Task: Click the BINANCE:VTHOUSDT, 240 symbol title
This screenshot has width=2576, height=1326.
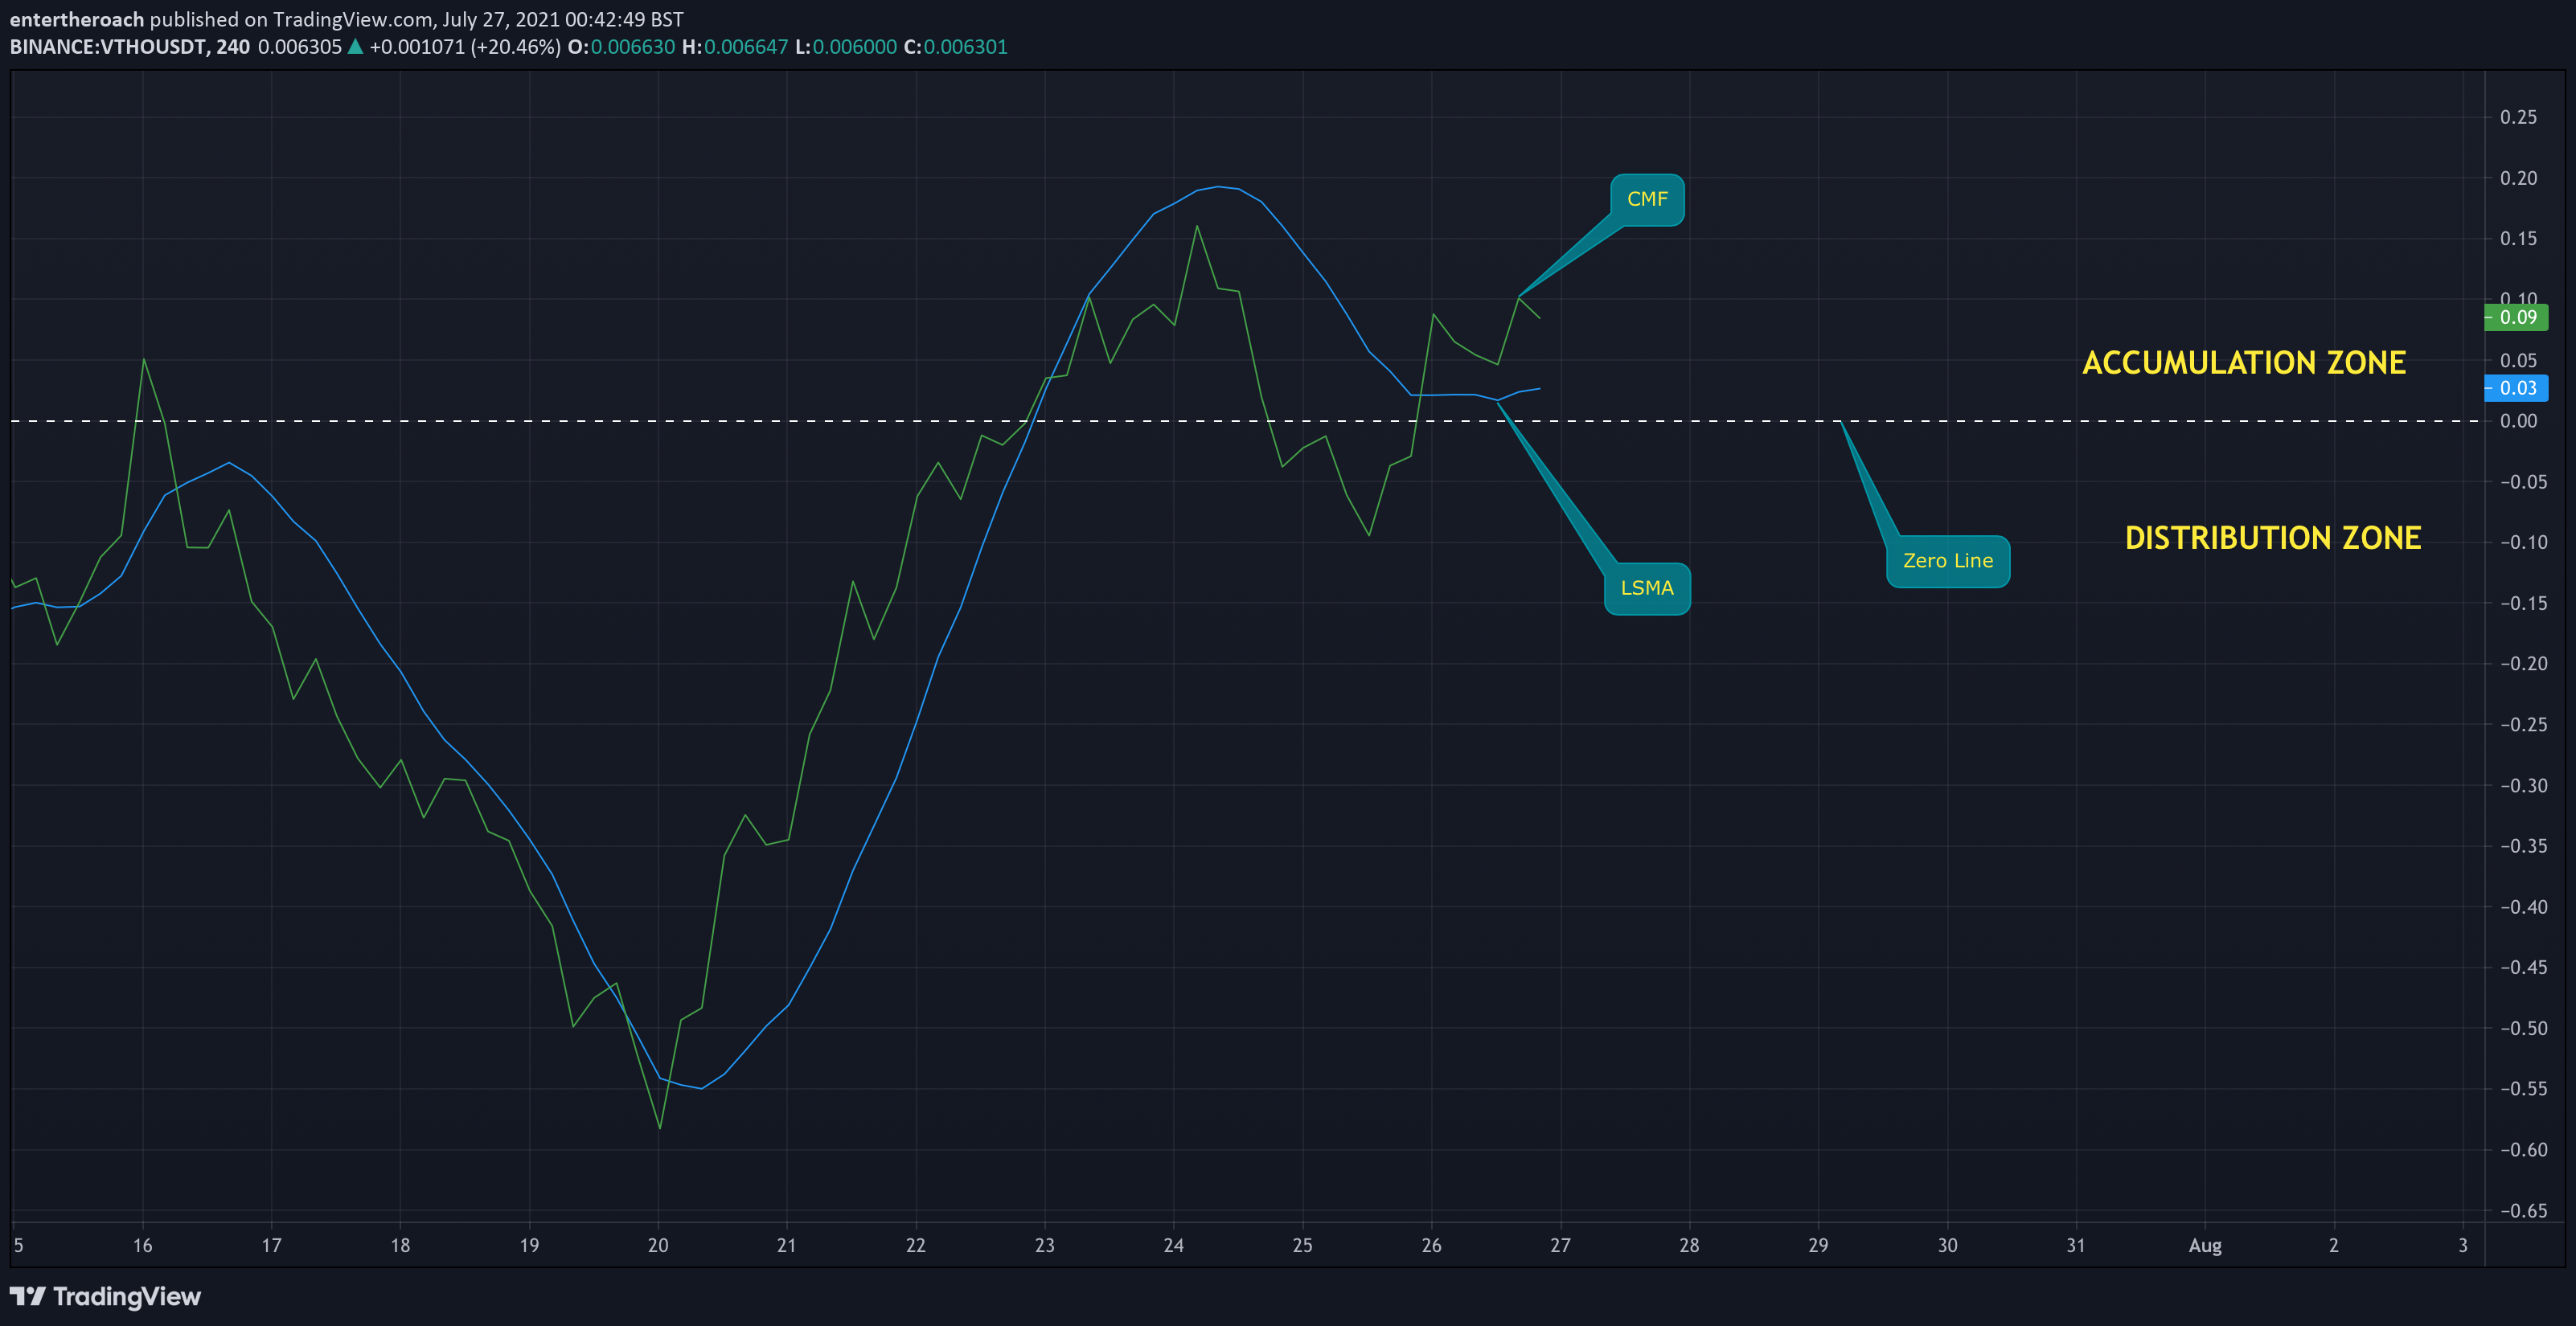Action: [130, 47]
